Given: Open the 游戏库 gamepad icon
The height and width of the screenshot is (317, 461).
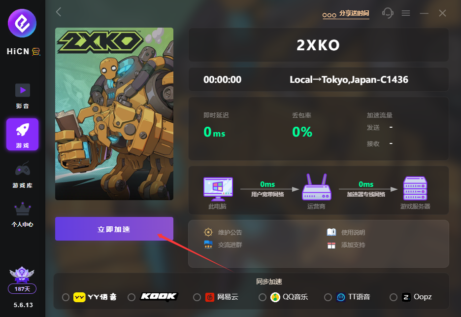Looking at the screenshot, I should pyautogui.click(x=23, y=169).
